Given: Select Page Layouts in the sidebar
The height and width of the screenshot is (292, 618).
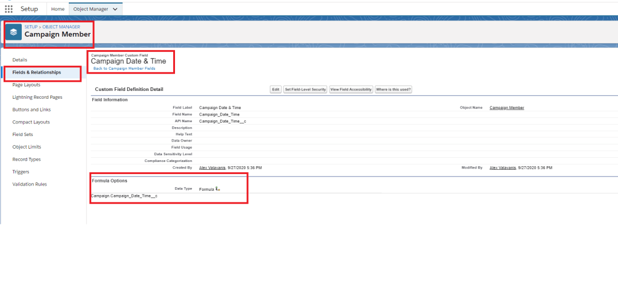Looking at the screenshot, I should pyautogui.click(x=27, y=85).
